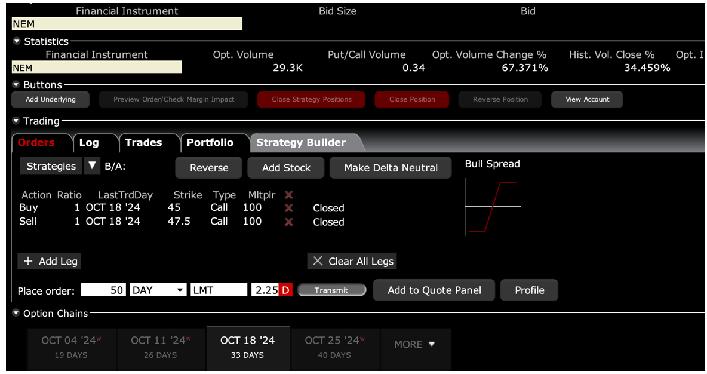Click Make Delta Neutral button

[x=391, y=168]
